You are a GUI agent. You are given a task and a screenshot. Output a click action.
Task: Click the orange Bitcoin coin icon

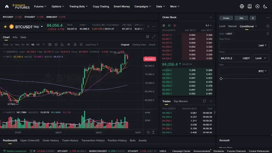point(11,27)
